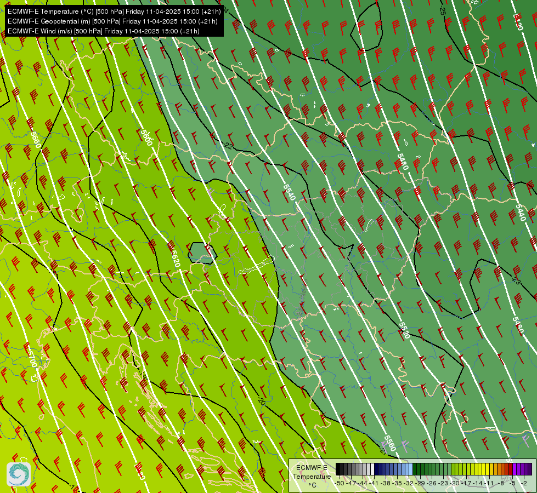
Task: Click the -50 value in the legend
Action: pos(340,483)
